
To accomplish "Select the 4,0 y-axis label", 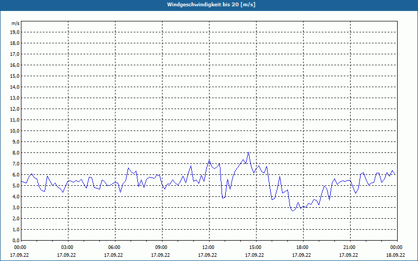I will pyautogui.click(x=16, y=197).
